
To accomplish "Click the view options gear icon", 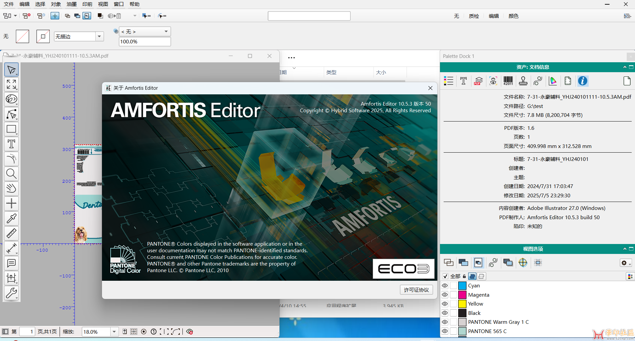I will pyautogui.click(x=626, y=263).
